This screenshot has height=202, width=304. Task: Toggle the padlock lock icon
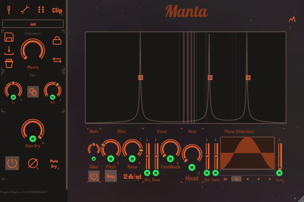point(57,40)
